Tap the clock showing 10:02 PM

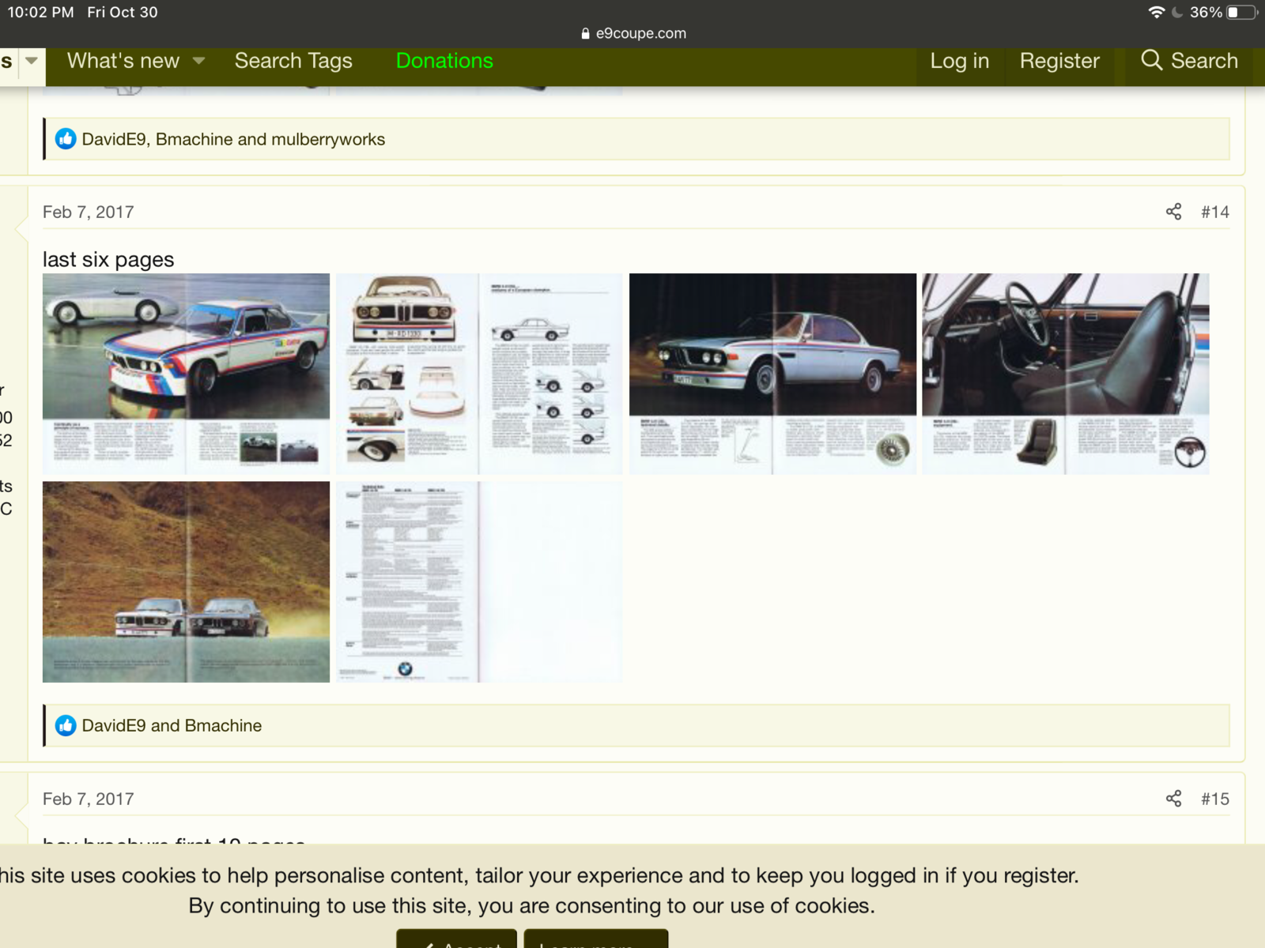41,13
